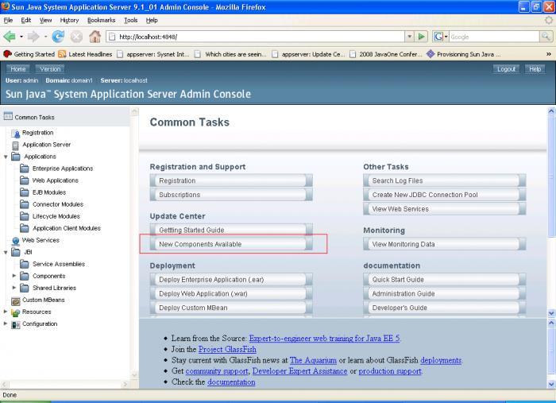
Task: Click the Configuration icon in the sidebar
Action: point(16,324)
